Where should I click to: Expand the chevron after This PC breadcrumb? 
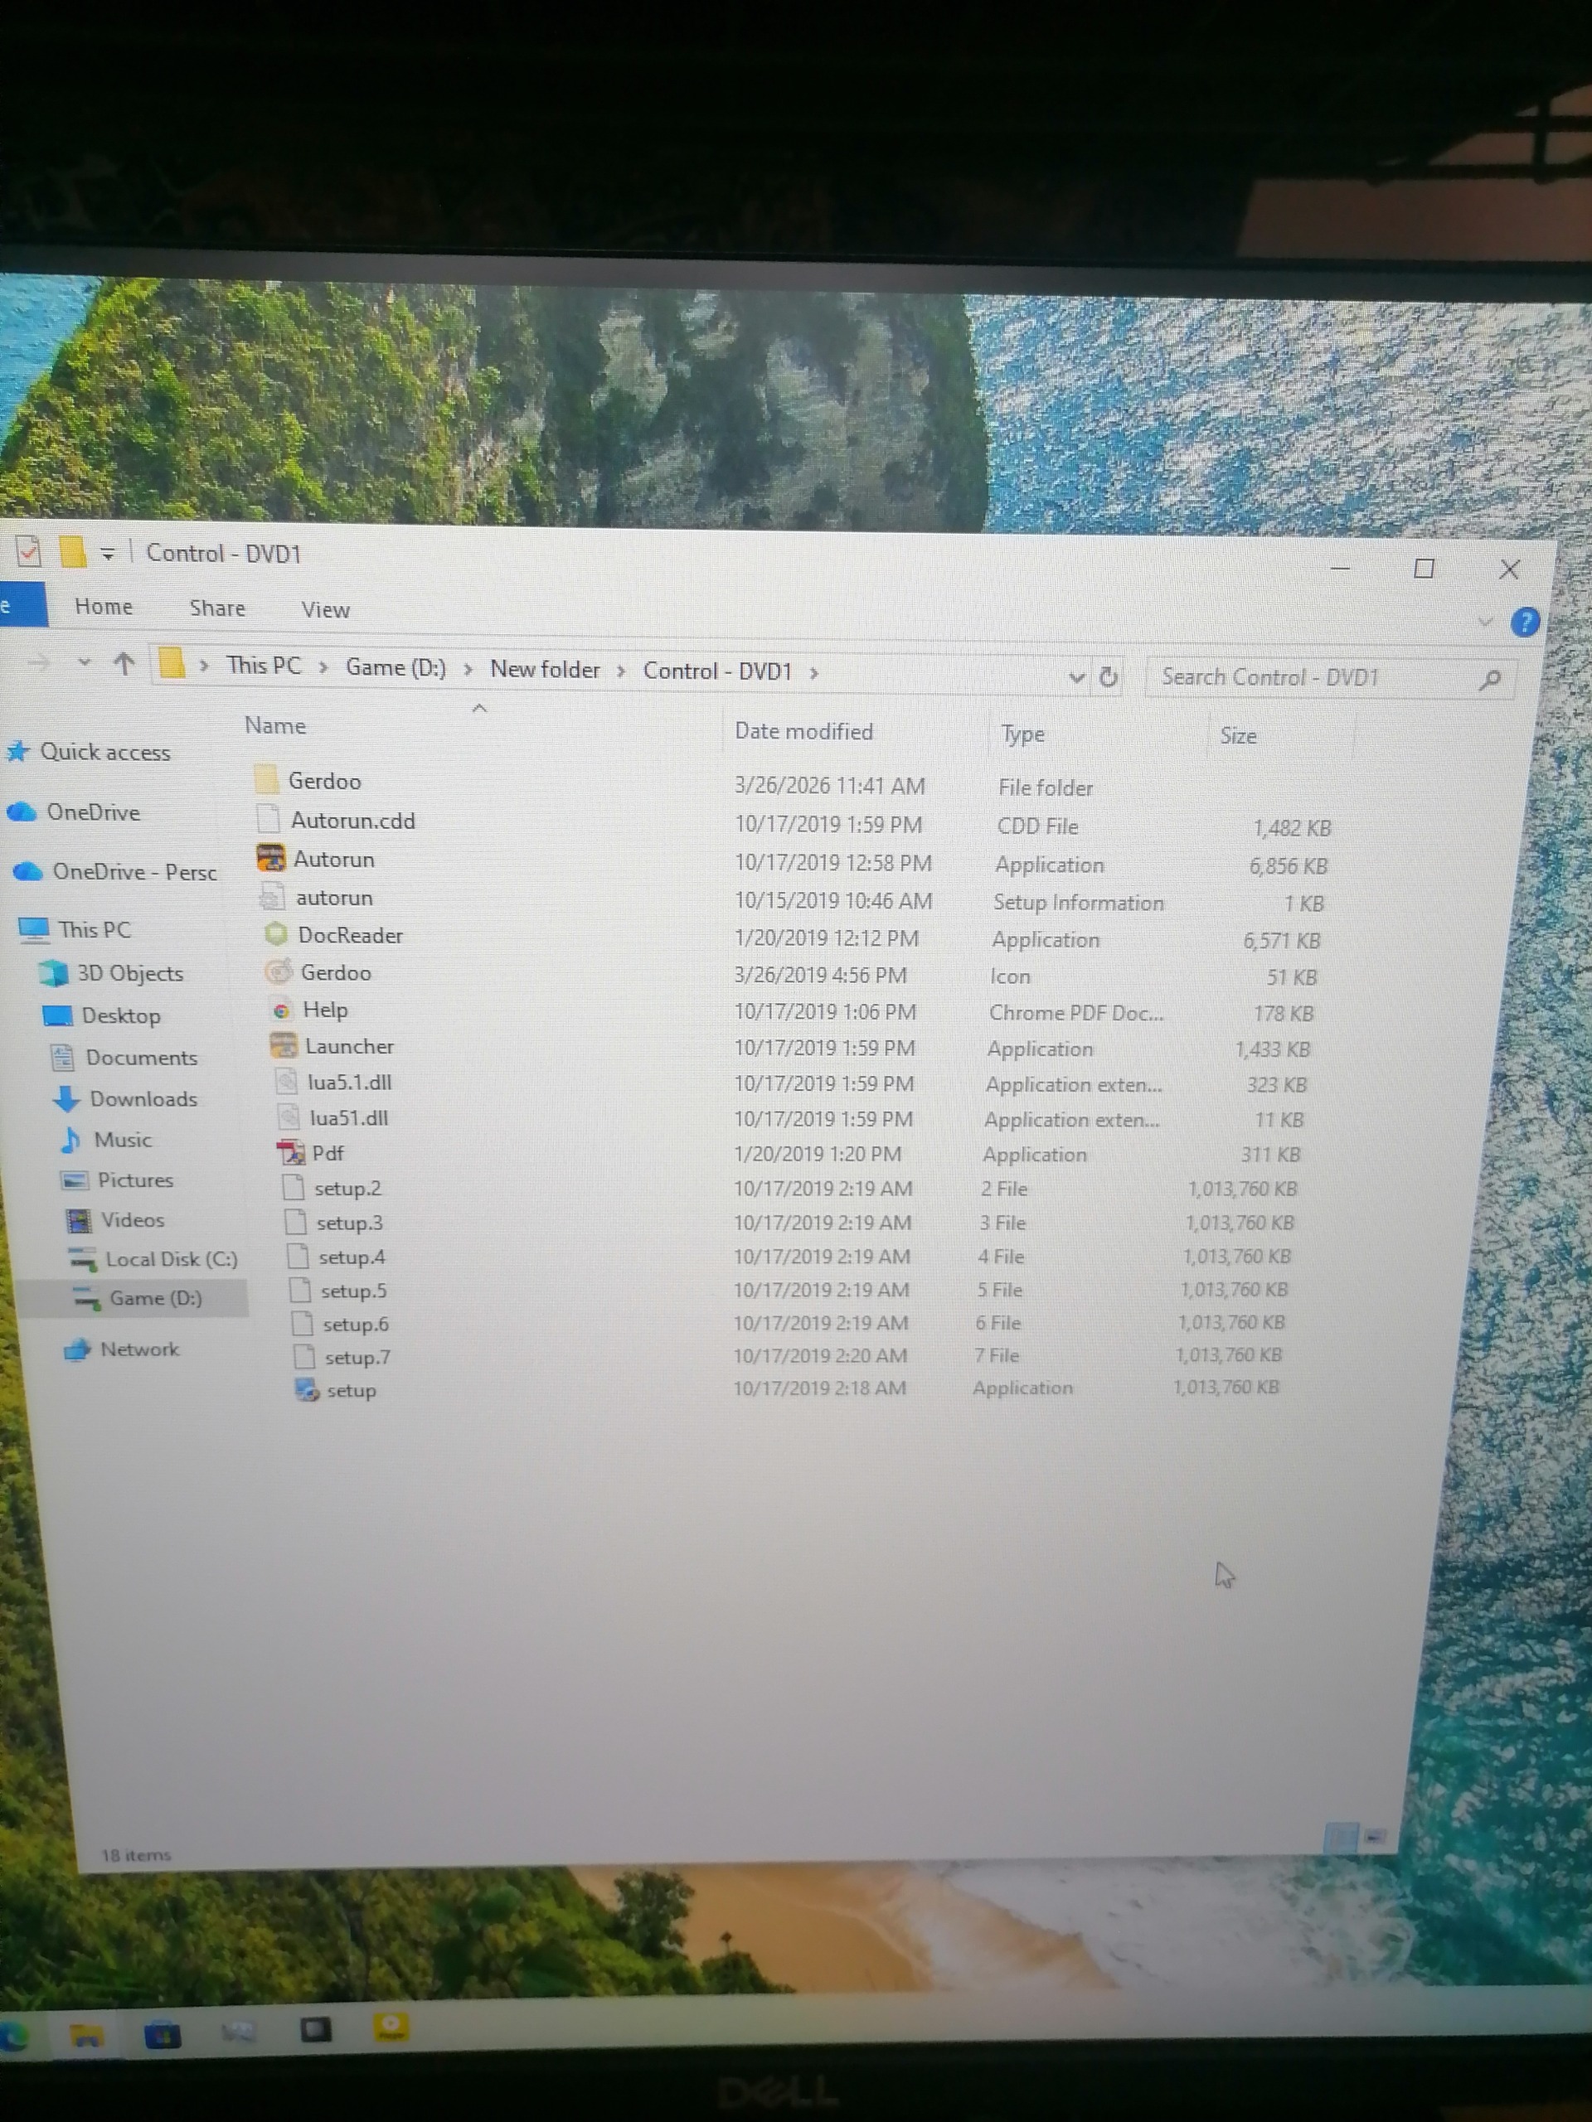323,666
